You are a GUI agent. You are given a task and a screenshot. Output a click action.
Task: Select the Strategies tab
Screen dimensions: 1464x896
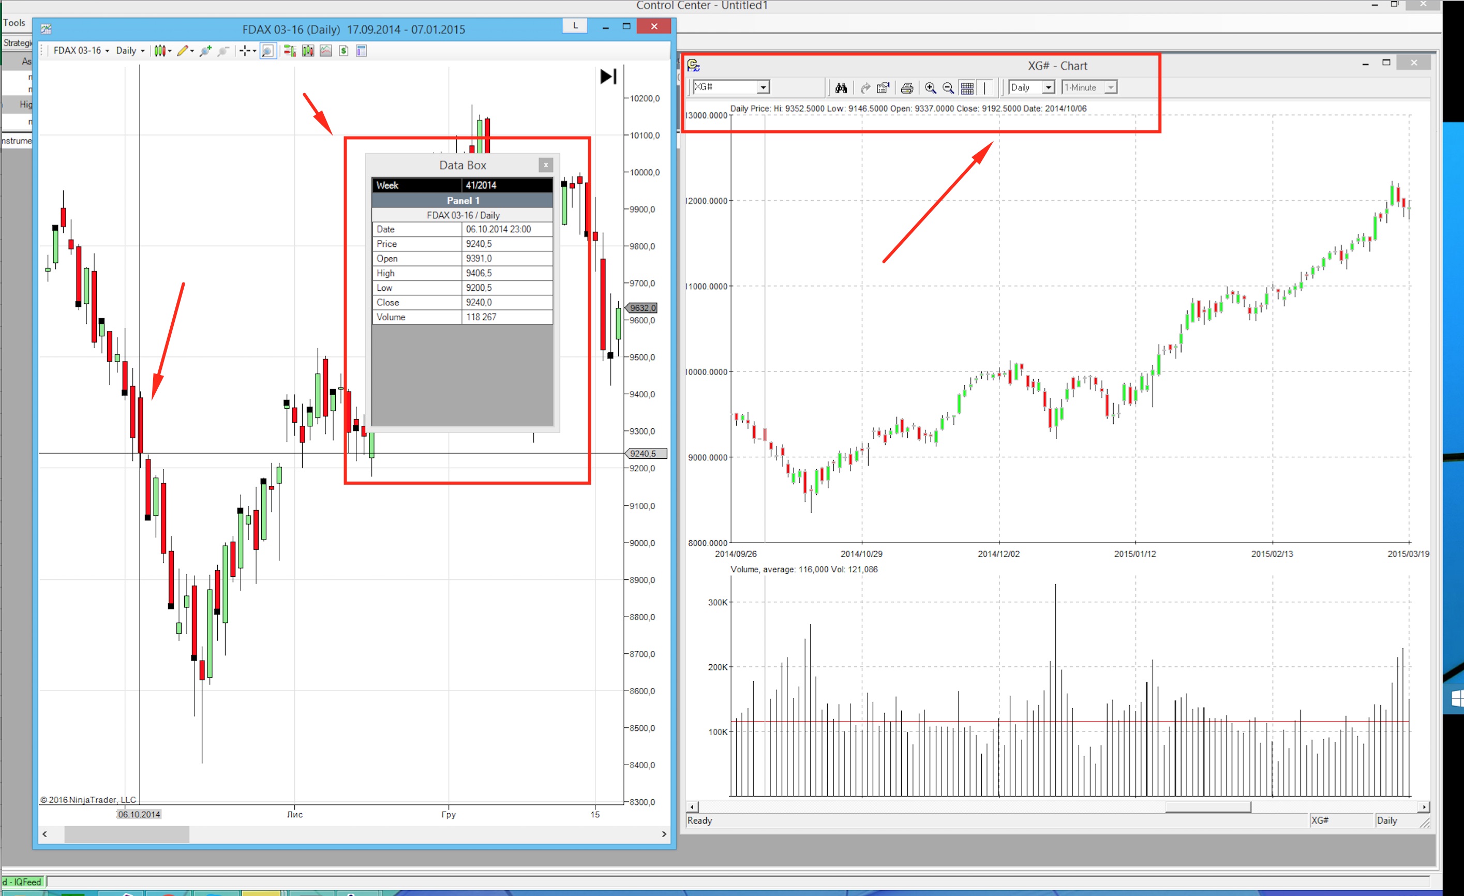18,43
